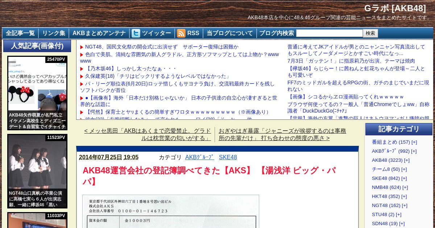Click the 記事カテゴリ sidebar header
Screen dimensions: 435x228
[399, 129]
